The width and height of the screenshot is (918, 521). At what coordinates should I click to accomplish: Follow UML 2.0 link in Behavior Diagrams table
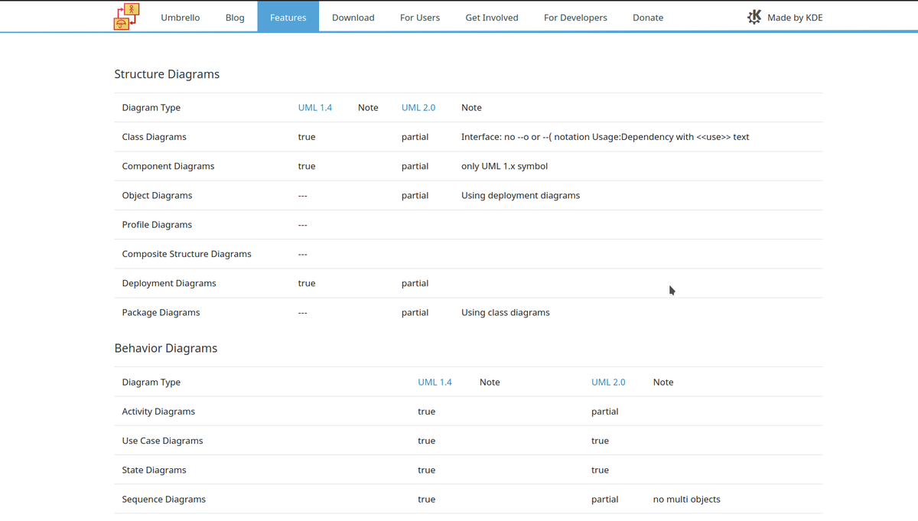[x=608, y=383]
